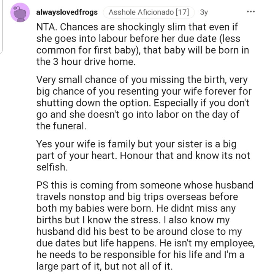Click the [17] count inside the flair
The height and width of the screenshot is (278, 266).
pyautogui.click(x=182, y=12)
